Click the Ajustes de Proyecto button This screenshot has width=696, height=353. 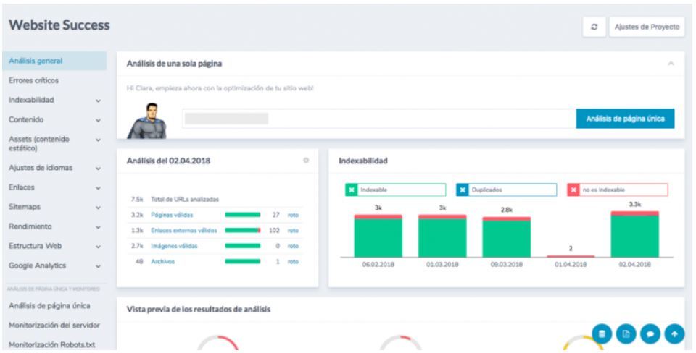tap(647, 27)
